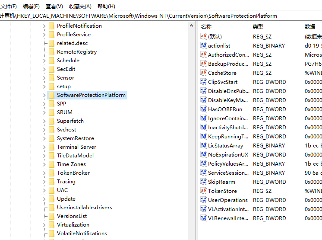The width and height of the screenshot is (322, 240).
Task: Select the IgnoreContain... value name
Action: pos(228,118)
